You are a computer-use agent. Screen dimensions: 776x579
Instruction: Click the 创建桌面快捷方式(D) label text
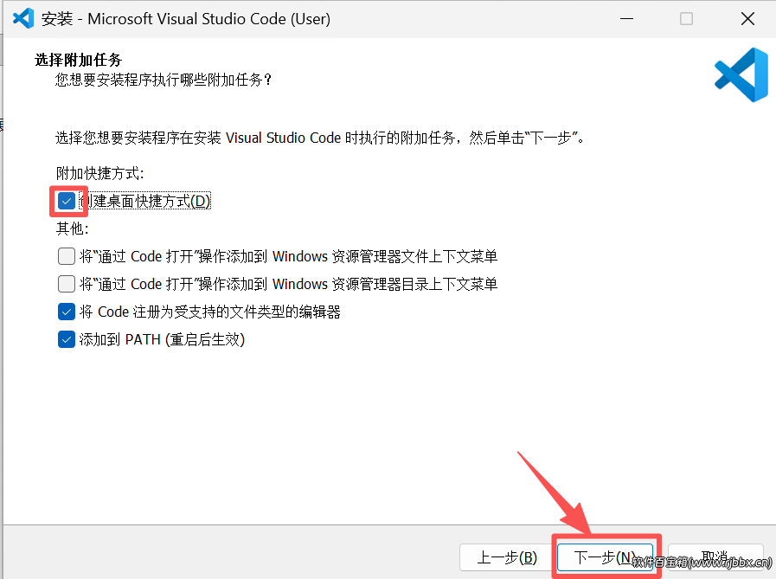tap(145, 201)
